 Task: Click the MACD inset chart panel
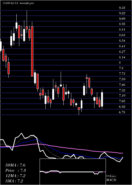(73, 172)
